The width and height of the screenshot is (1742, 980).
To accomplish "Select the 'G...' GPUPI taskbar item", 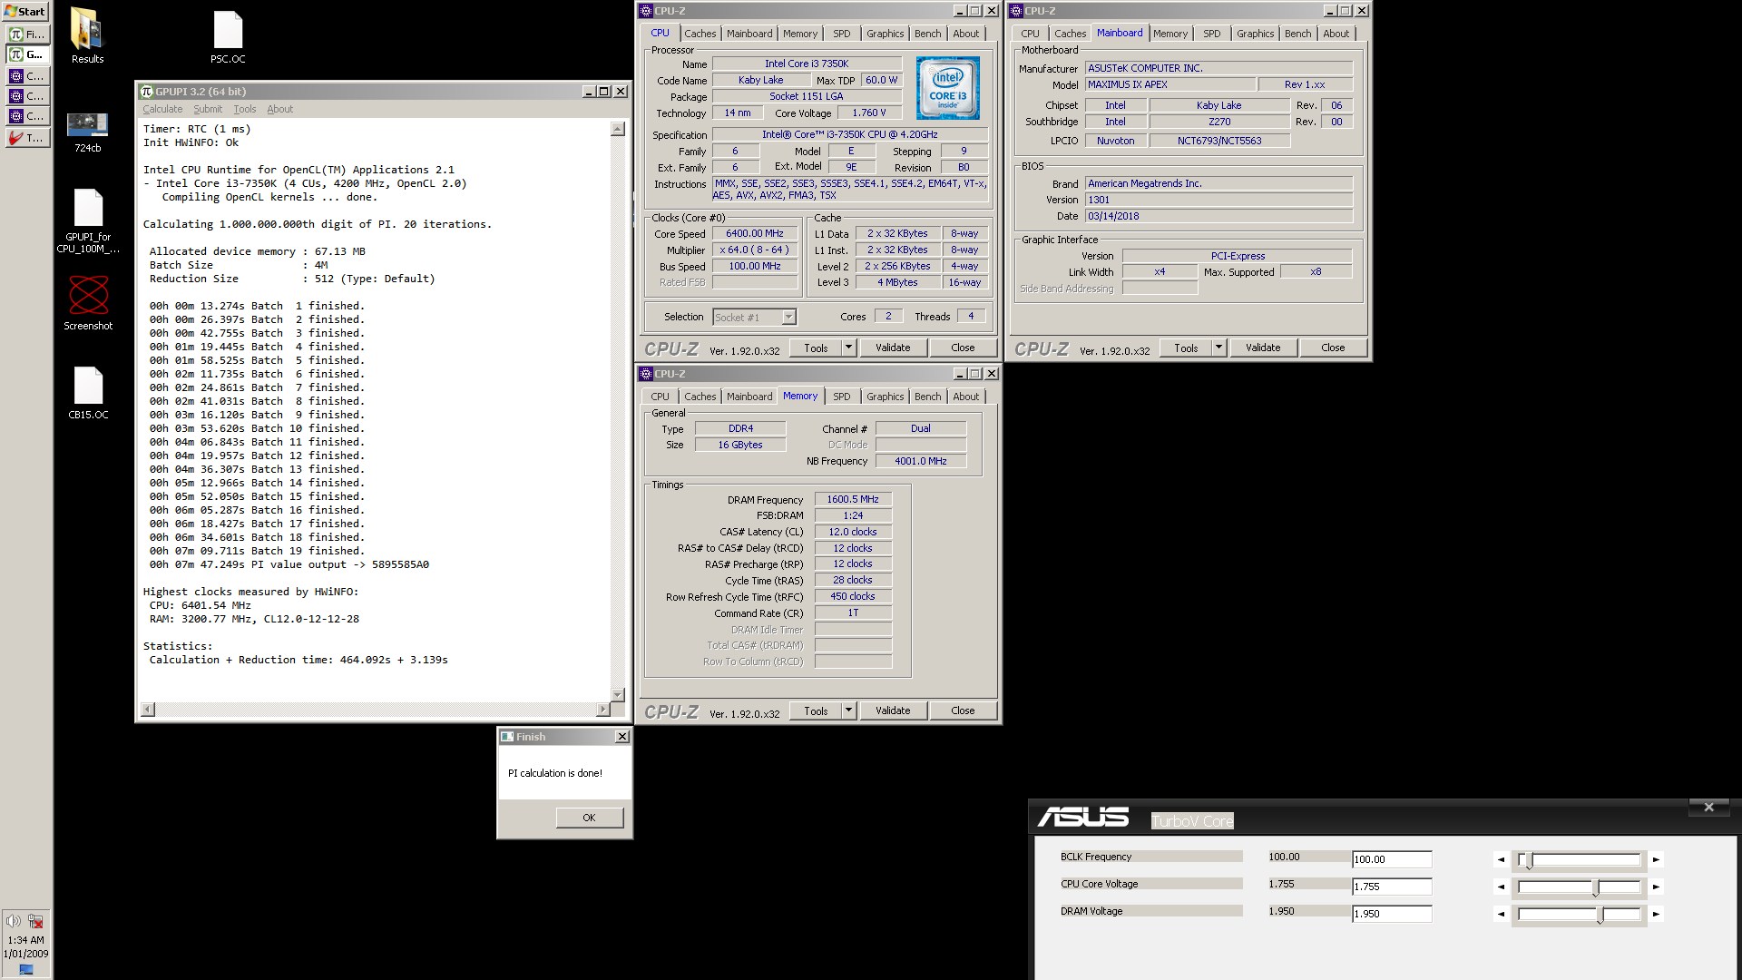I will pos(27,55).
